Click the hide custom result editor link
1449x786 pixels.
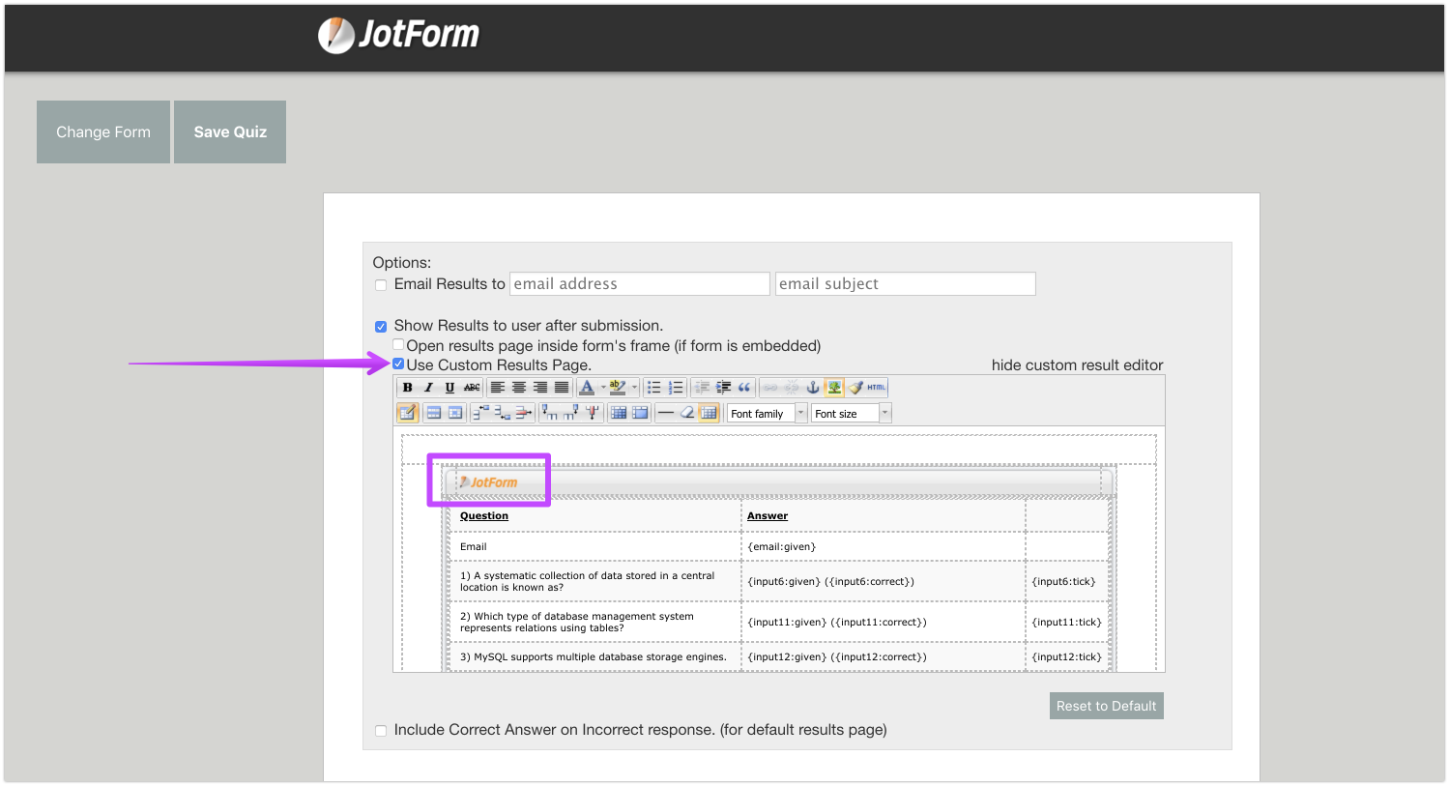click(1077, 365)
